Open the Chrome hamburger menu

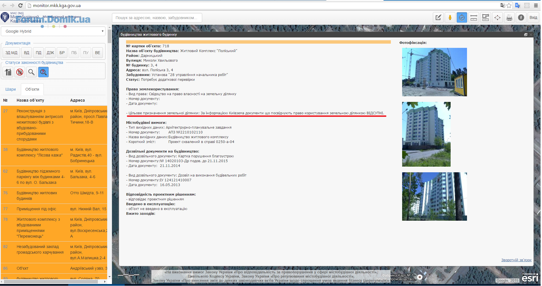tap(536, 5)
